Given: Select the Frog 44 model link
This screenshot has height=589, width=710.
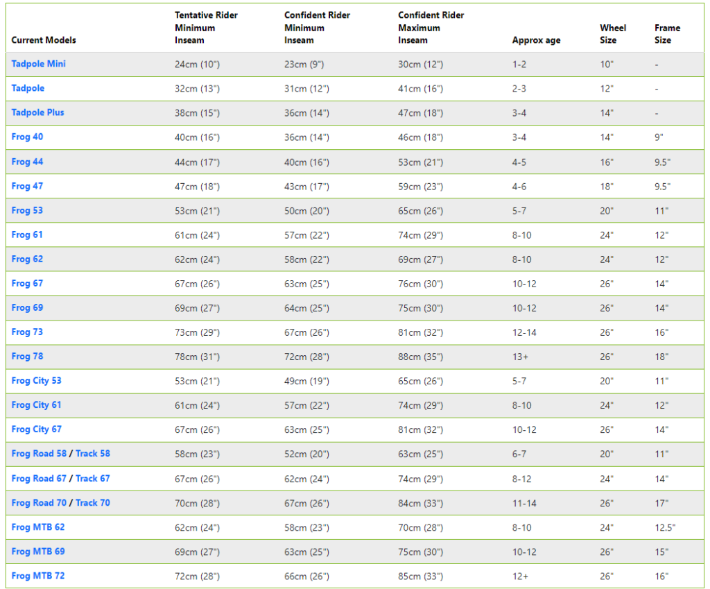Looking at the screenshot, I should [x=27, y=162].
